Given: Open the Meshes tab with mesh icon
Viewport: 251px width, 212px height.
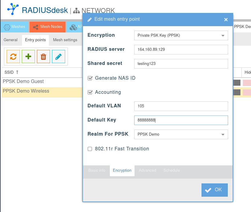Looking at the screenshot, I should click(x=14, y=27).
